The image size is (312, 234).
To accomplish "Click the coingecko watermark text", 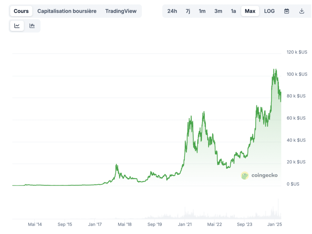I will coord(264,175).
